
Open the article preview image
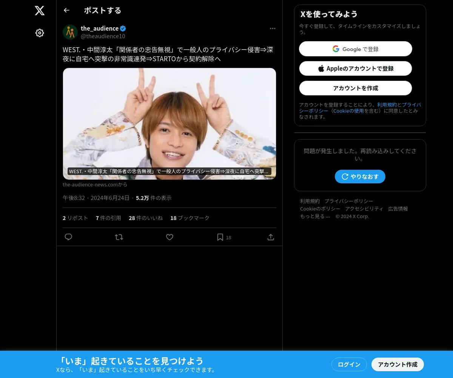tap(169, 124)
